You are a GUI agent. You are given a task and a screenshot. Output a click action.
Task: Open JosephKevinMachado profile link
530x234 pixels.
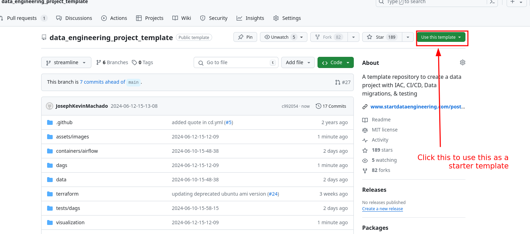point(82,106)
